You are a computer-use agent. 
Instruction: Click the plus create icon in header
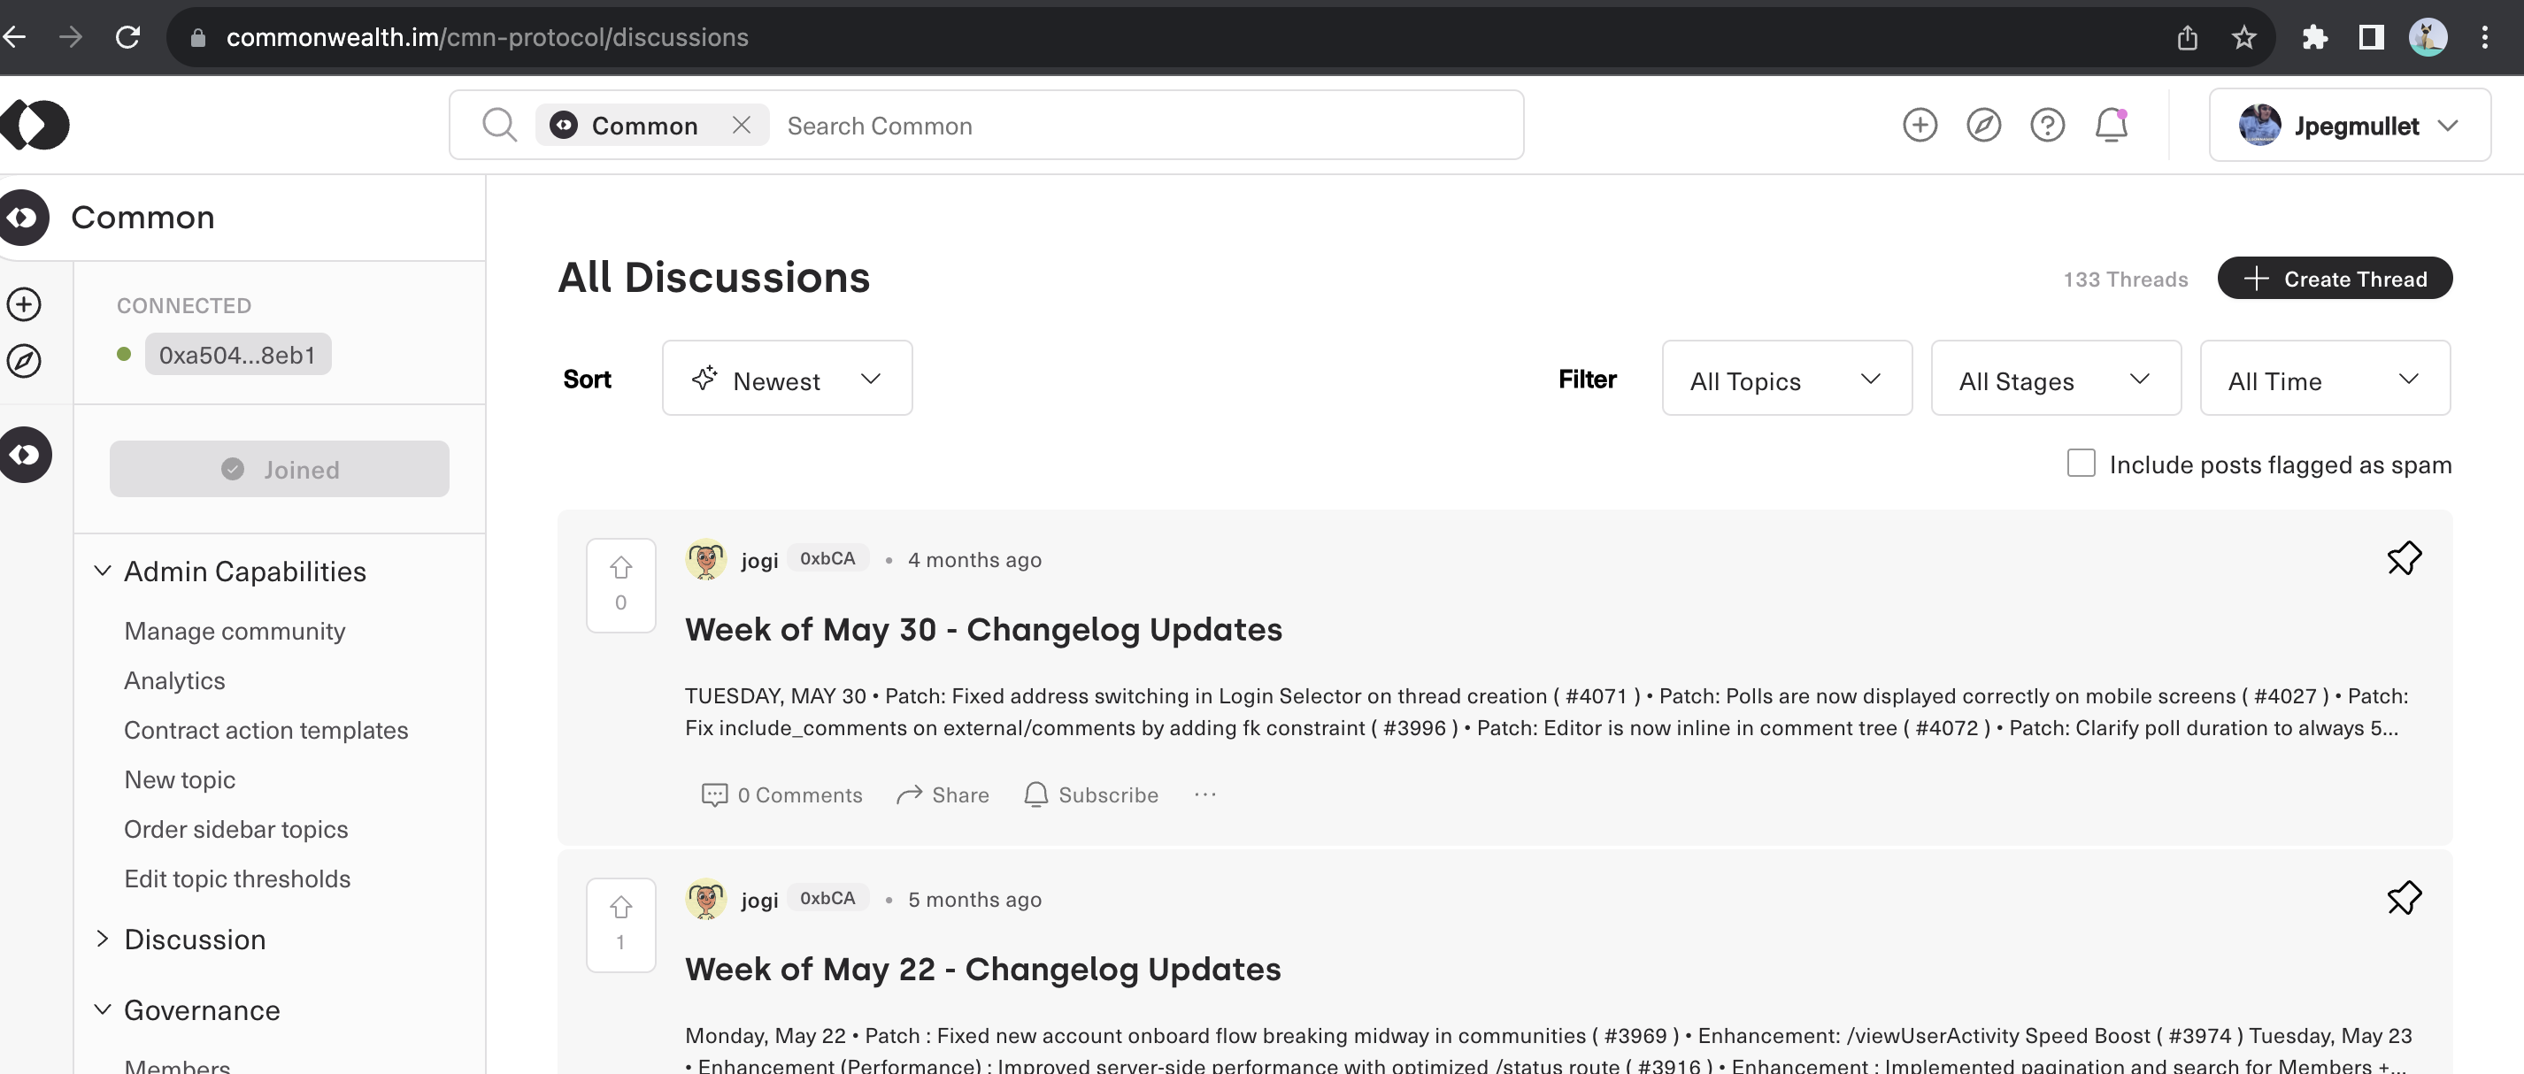1920,126
